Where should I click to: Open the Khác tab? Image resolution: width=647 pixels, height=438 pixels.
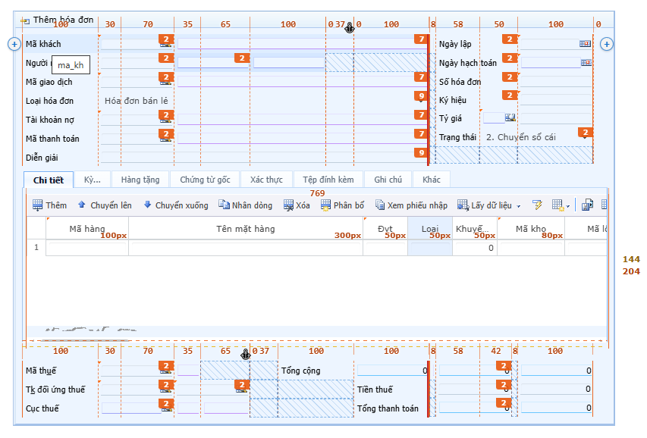click(x=432, y=180)
